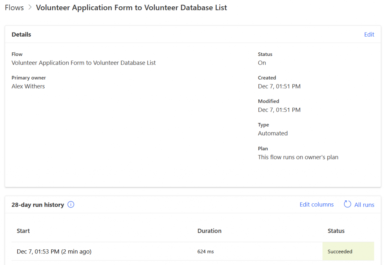The image size is (384, 265).
Task: Click the Automated type value
Action: coord(273,133)
